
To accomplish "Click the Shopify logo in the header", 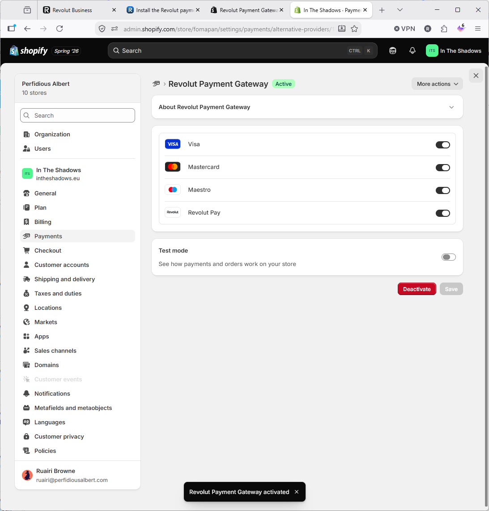I will pos(29,51).
